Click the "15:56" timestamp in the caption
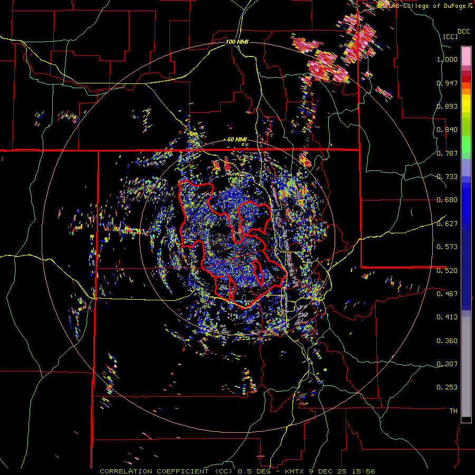Screen dimensions: 475x475 (364, 471)
